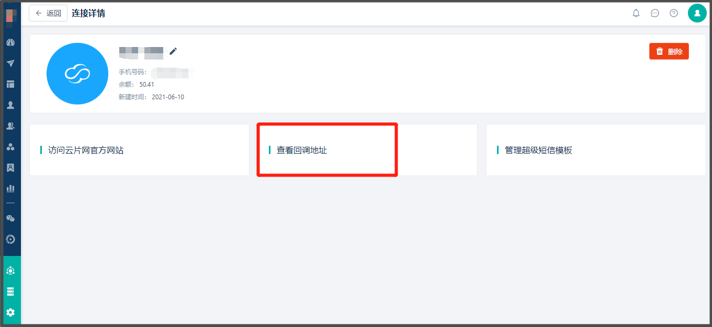Open the dashboard gauge icon in sidebar
The image size is (712, 327).
pyautogui.click(x=10, y=42)
